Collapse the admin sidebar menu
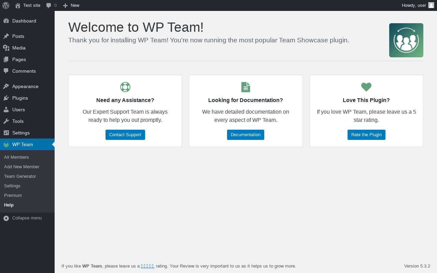 (27, 218)
